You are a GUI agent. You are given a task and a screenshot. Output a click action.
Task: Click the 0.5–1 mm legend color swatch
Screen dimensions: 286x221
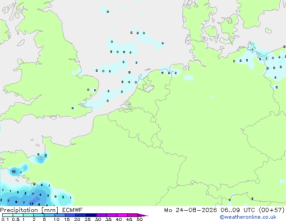click(18, 215)
